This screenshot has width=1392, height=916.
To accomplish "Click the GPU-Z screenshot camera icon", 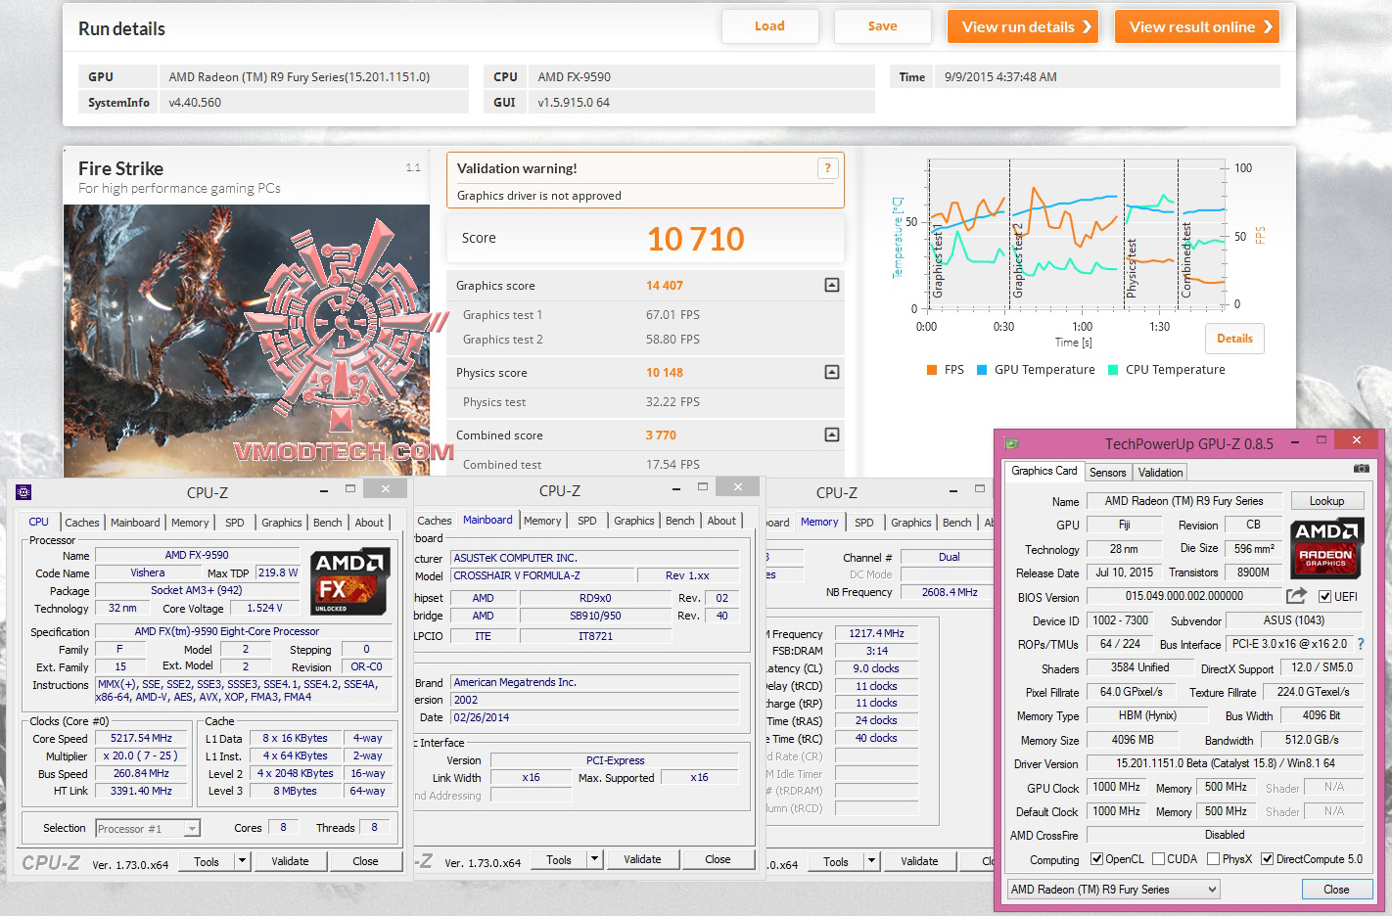I will 1362,469.
